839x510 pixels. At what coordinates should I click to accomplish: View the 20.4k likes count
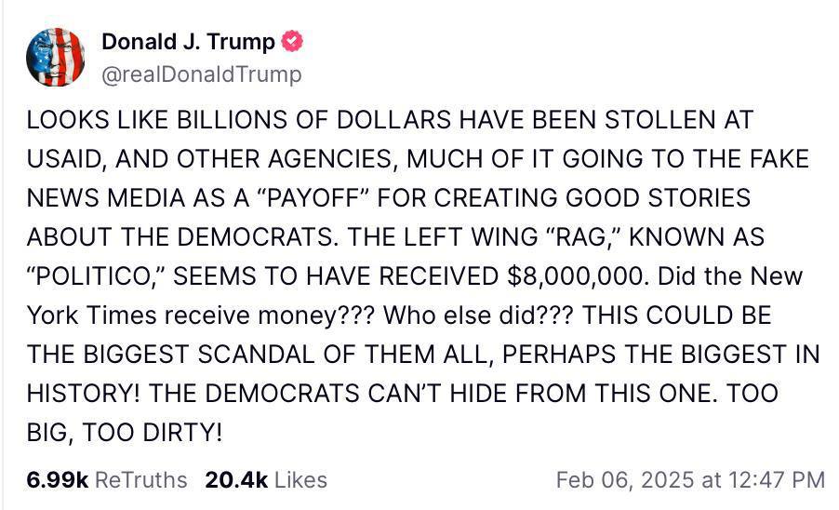[x=236, y=480]
